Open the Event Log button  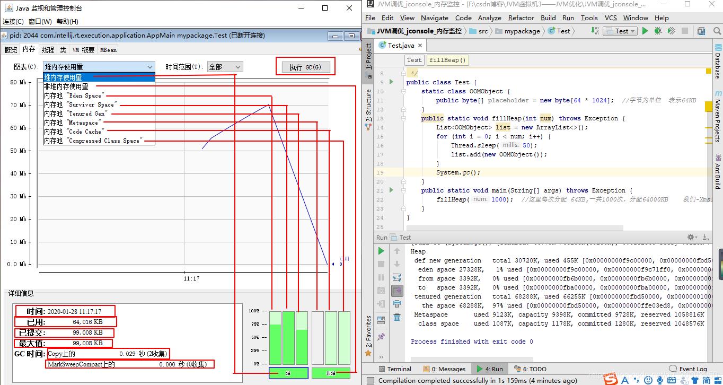688,369
